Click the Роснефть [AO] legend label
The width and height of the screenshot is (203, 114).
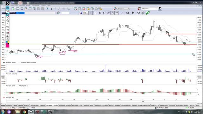click(10, 98)
